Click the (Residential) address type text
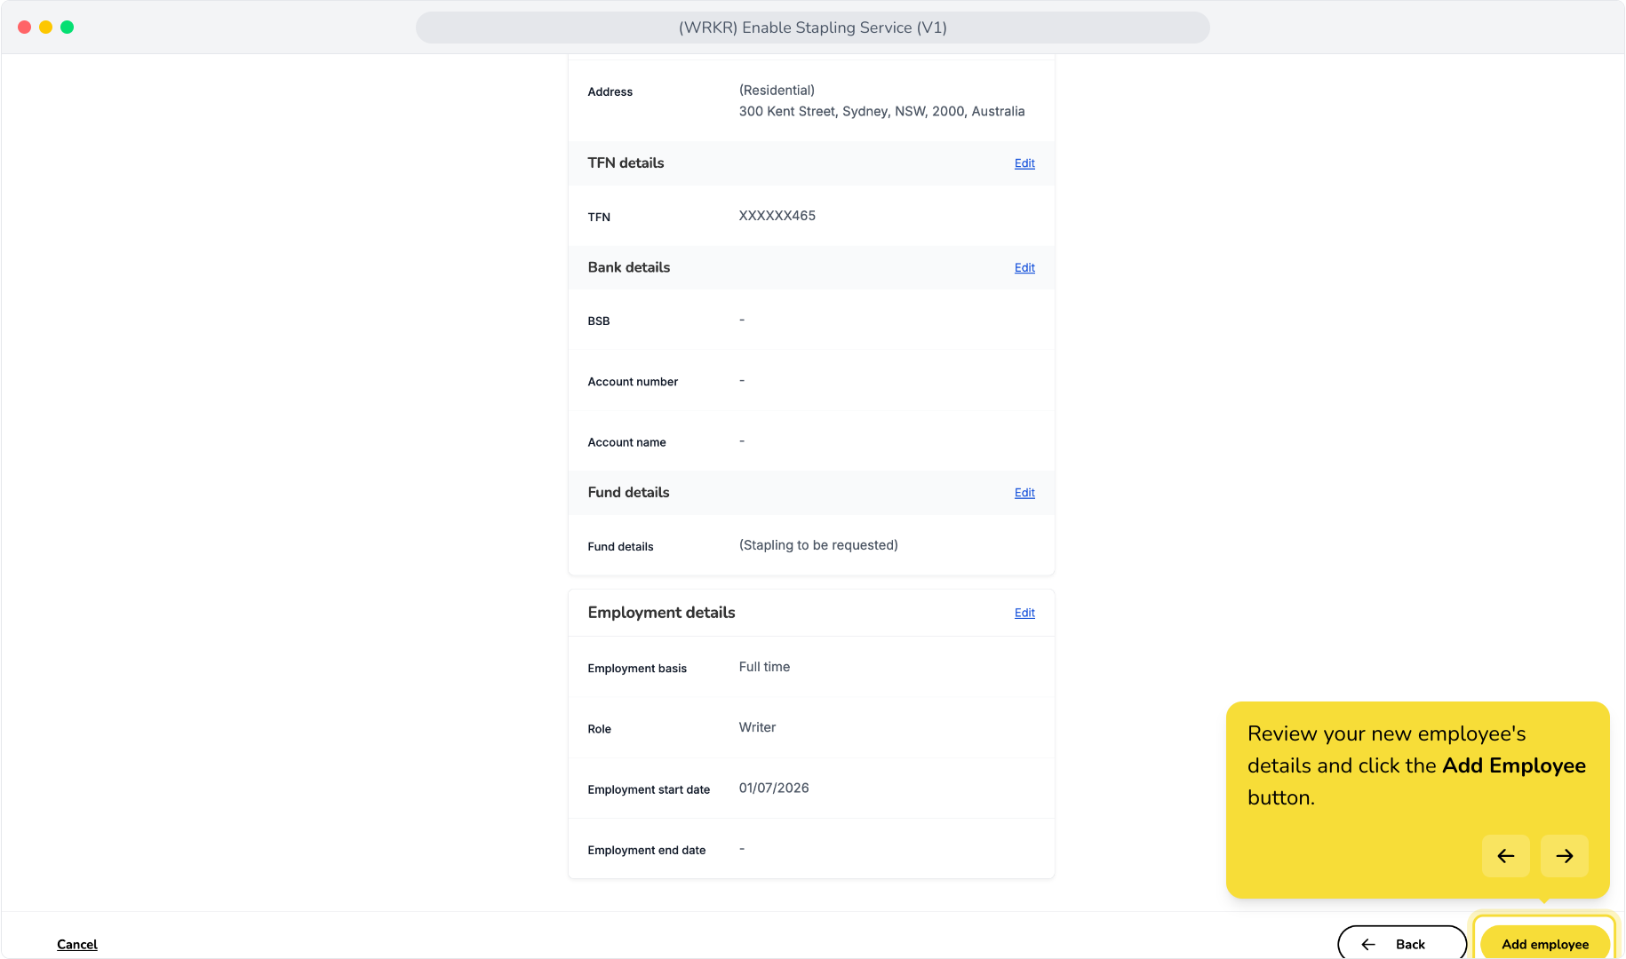1626x959 pixels. 777,91
